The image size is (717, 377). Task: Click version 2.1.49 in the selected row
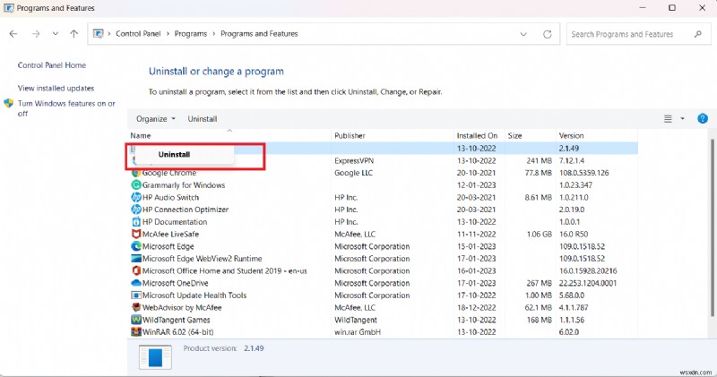pos(569,149)
